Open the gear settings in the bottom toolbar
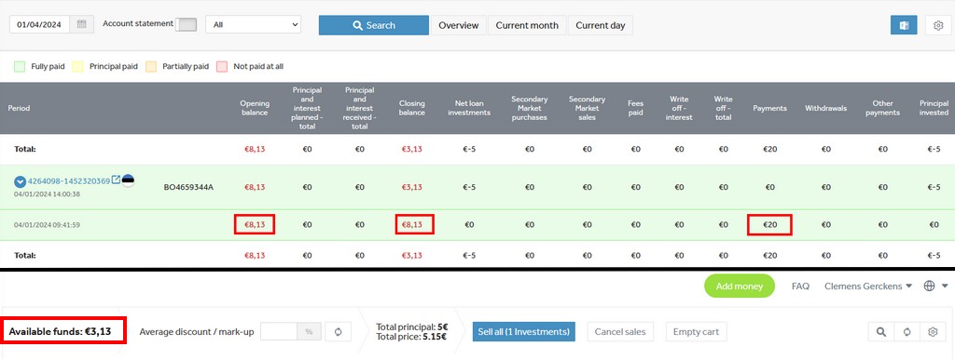This screenshot has height=360, width=955. point(933,332)
